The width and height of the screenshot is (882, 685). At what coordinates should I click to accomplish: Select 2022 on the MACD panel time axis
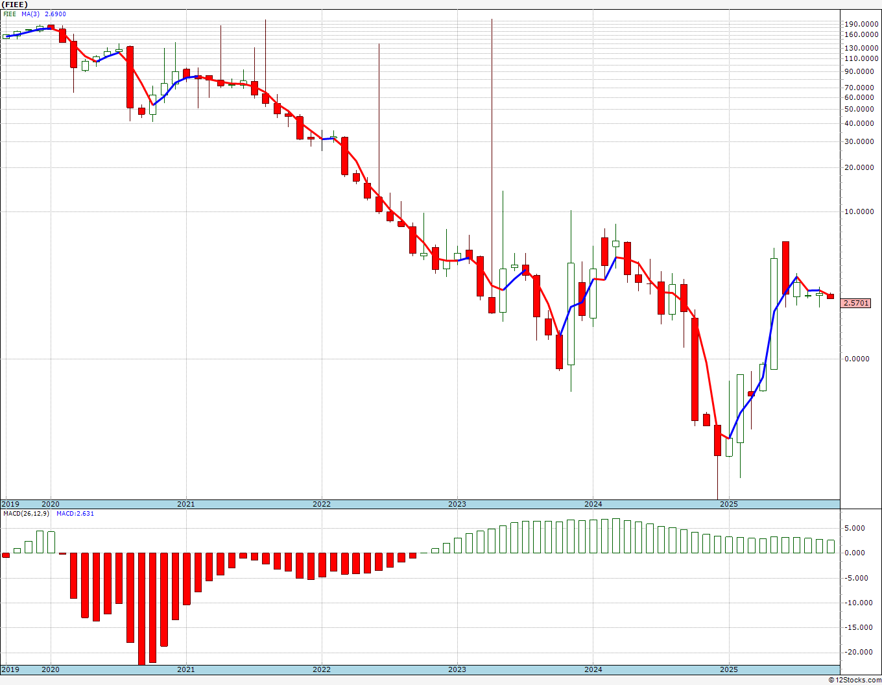click(322, 669)
